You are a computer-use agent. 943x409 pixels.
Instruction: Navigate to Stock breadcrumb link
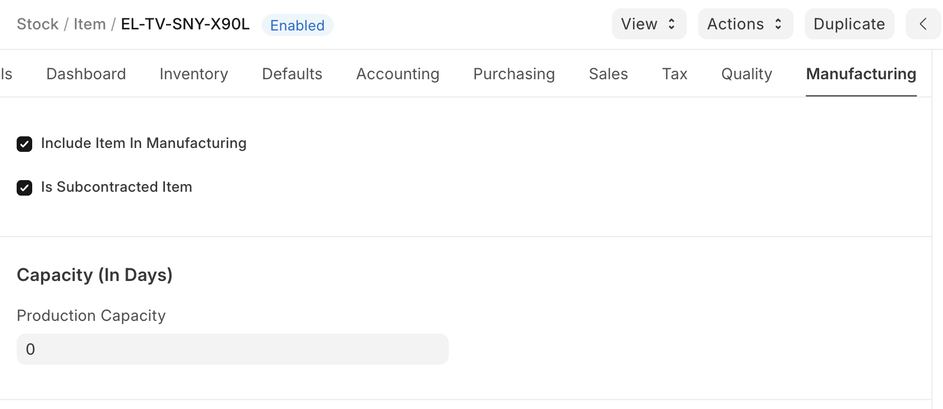[37, 24]
